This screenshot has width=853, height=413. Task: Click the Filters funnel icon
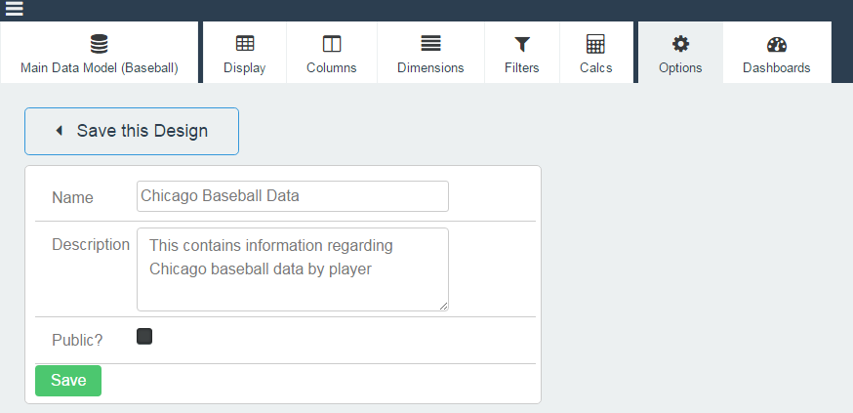click(522, 44)
